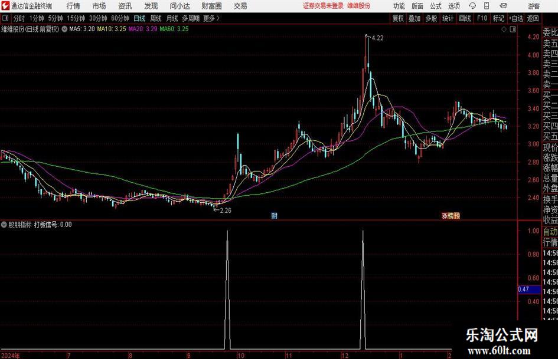Image resolution: width=558 pixels, height=359 pixels.
Task: Open the 问小达 menu
Action: [180, 6]
